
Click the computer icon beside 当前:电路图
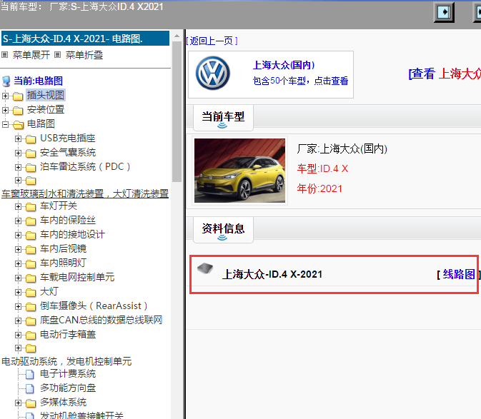click(x=6, y=81)
